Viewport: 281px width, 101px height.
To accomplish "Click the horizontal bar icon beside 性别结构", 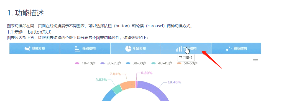I will (x=77, y=48).
